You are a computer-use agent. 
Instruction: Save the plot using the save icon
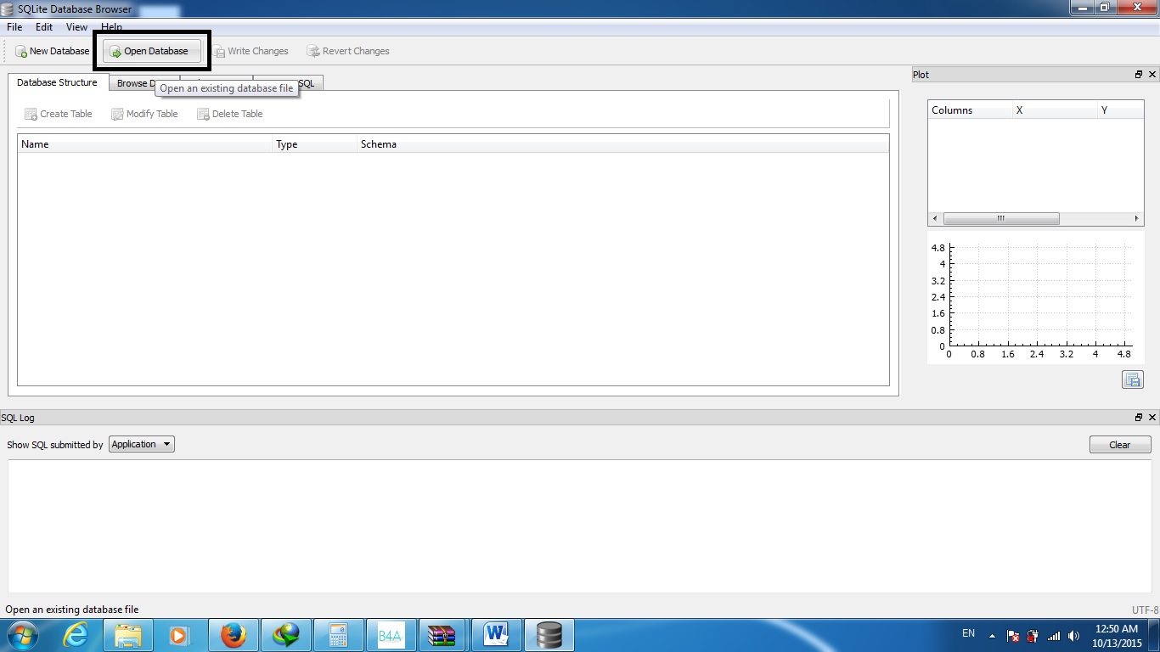[1132, 379]
